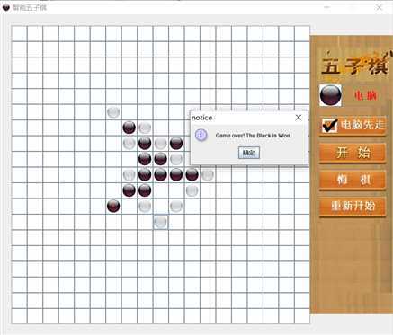The width and height of the screenshot is (393, 335).
Task: Click the red 电脑 label
Action: [x=365, y=95]
